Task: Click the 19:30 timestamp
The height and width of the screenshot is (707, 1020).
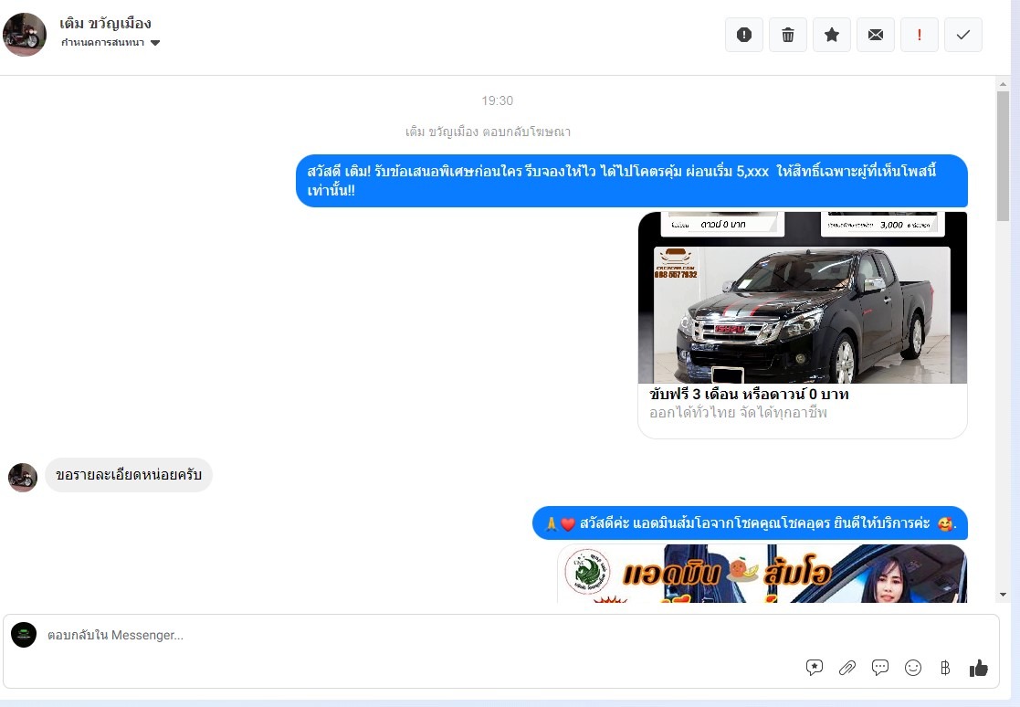Action: [x=497, y=100]
